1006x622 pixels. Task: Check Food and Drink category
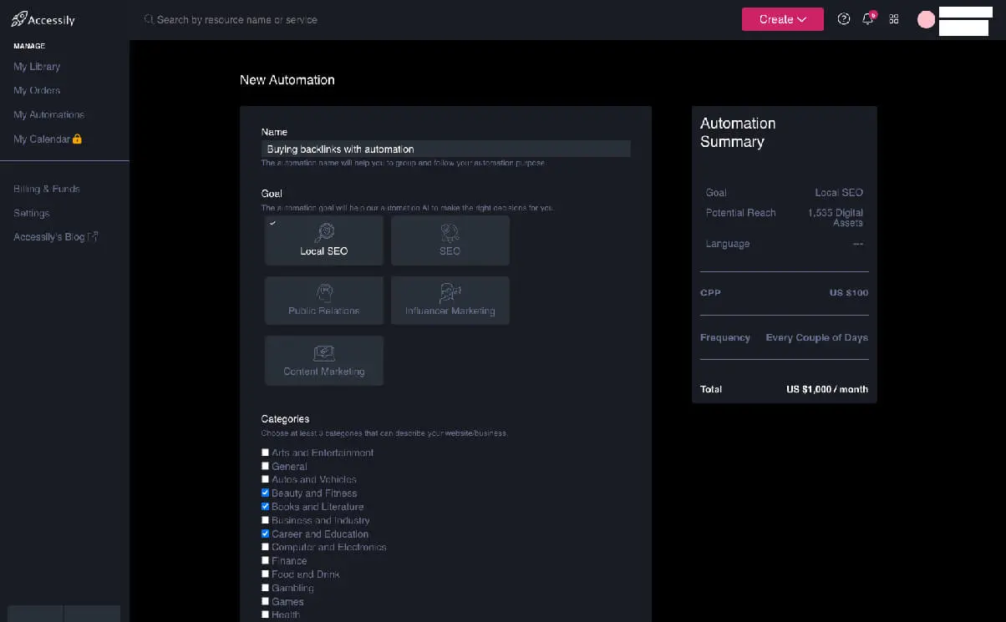[x=266, y=574]
